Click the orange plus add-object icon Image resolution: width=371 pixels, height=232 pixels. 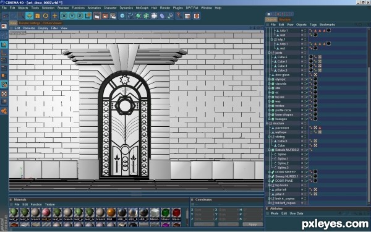[54, 16]
